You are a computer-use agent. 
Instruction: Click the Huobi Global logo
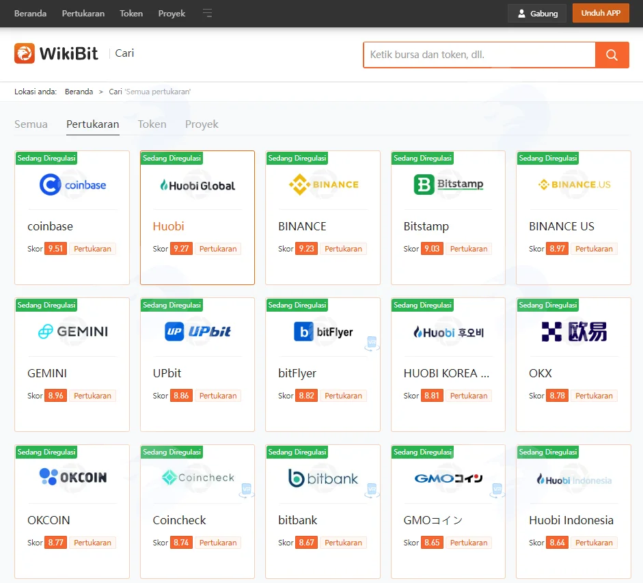197,185
